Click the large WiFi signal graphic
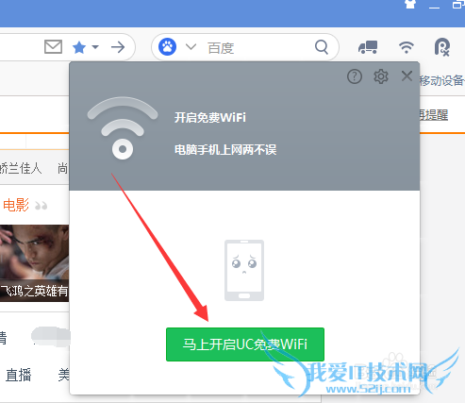The height and width of the screenshot is (403, 465). tap(123, 128)
